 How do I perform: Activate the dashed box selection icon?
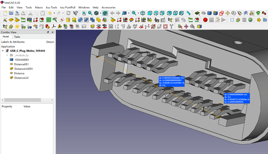(232, 20)
